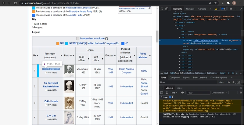Open the top JavaScript context dropdown
Screen dimensions: 244x125
(174, 93)
